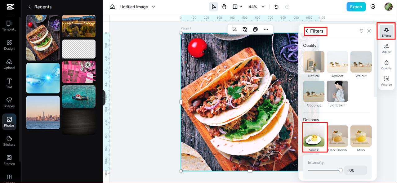Screen dimensions: 397x183
Task: Open the Stickers sidebar panel
Action: 9,141
